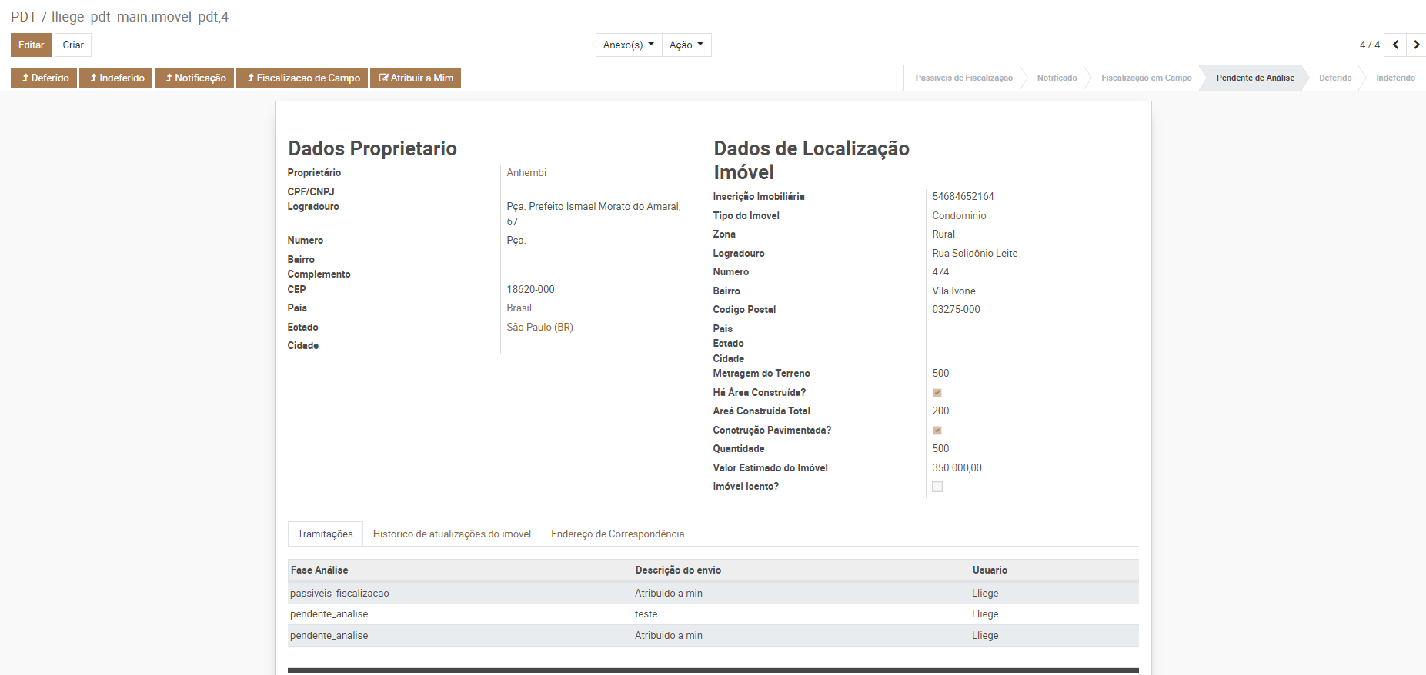
Task: Toggle Construção Pavimentada checkbox
Action: [937, 431]
